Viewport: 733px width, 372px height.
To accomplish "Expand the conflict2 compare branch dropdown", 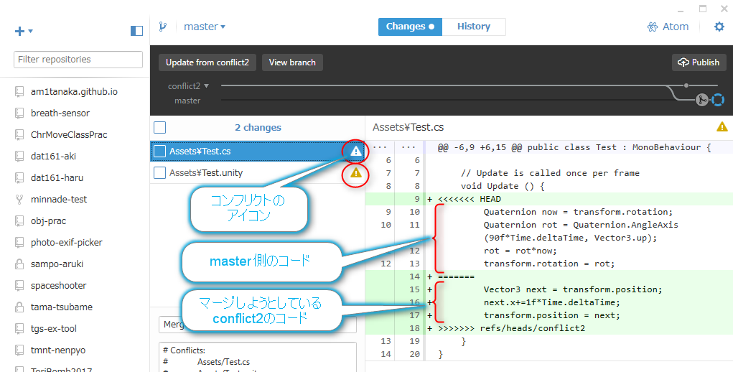I will (188, 86).
